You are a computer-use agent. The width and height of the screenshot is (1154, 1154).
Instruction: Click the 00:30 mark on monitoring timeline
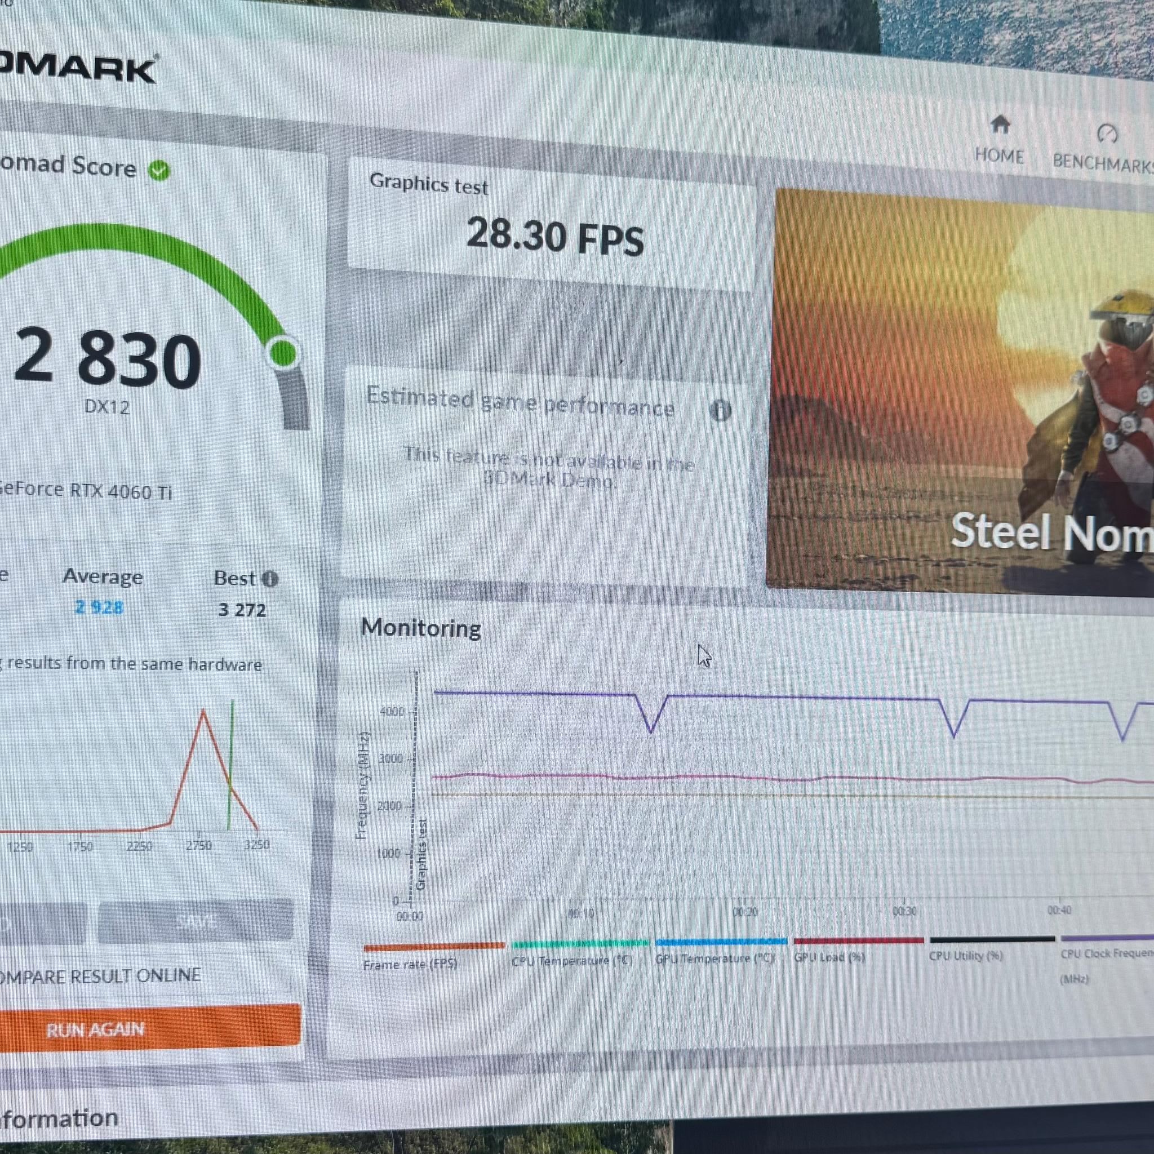(904, 911)
